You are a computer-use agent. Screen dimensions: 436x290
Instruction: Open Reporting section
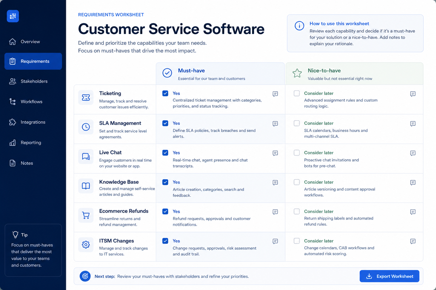33,142
